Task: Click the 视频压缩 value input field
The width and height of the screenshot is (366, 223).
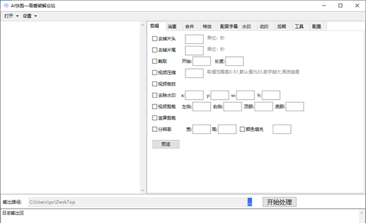Action: pos(194,73)
